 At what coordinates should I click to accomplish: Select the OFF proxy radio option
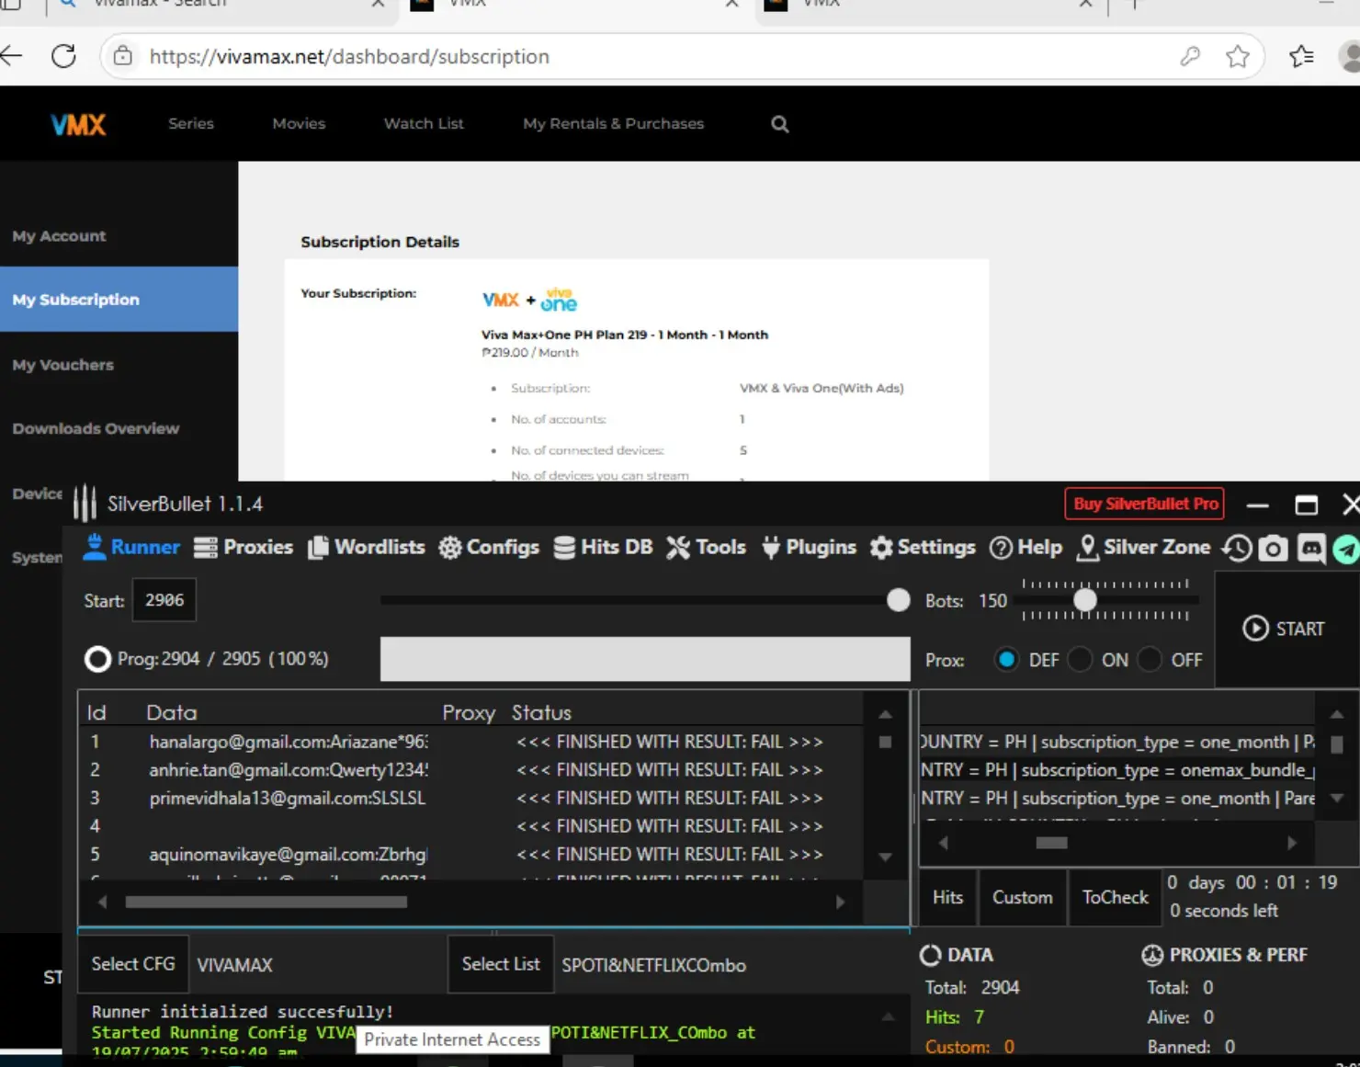point(1150,660)
